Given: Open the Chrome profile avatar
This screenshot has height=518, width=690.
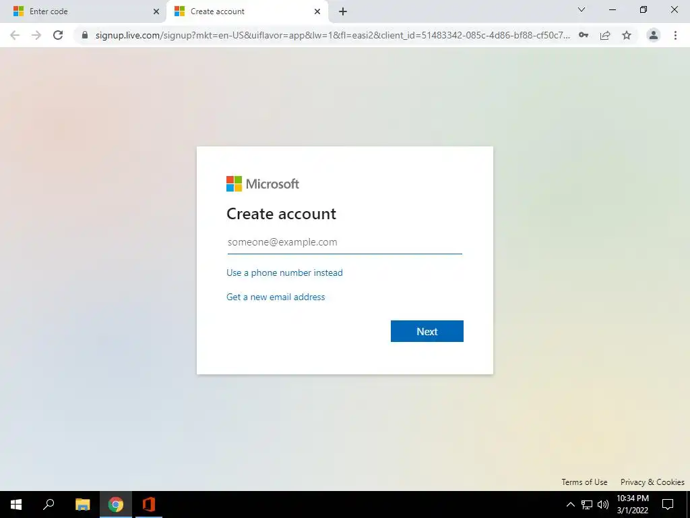Looking at the screenshot, I should tap(654, 35).
